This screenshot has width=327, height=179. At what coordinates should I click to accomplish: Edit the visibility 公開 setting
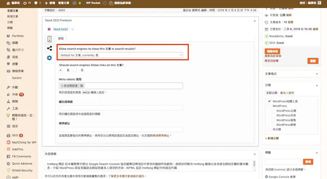[x=289, y=15]
